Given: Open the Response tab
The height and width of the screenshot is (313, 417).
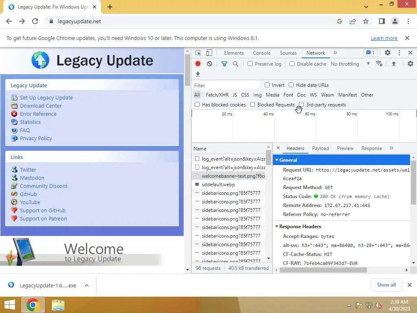Looking at the screenshot, I should (x=371, y=148).
